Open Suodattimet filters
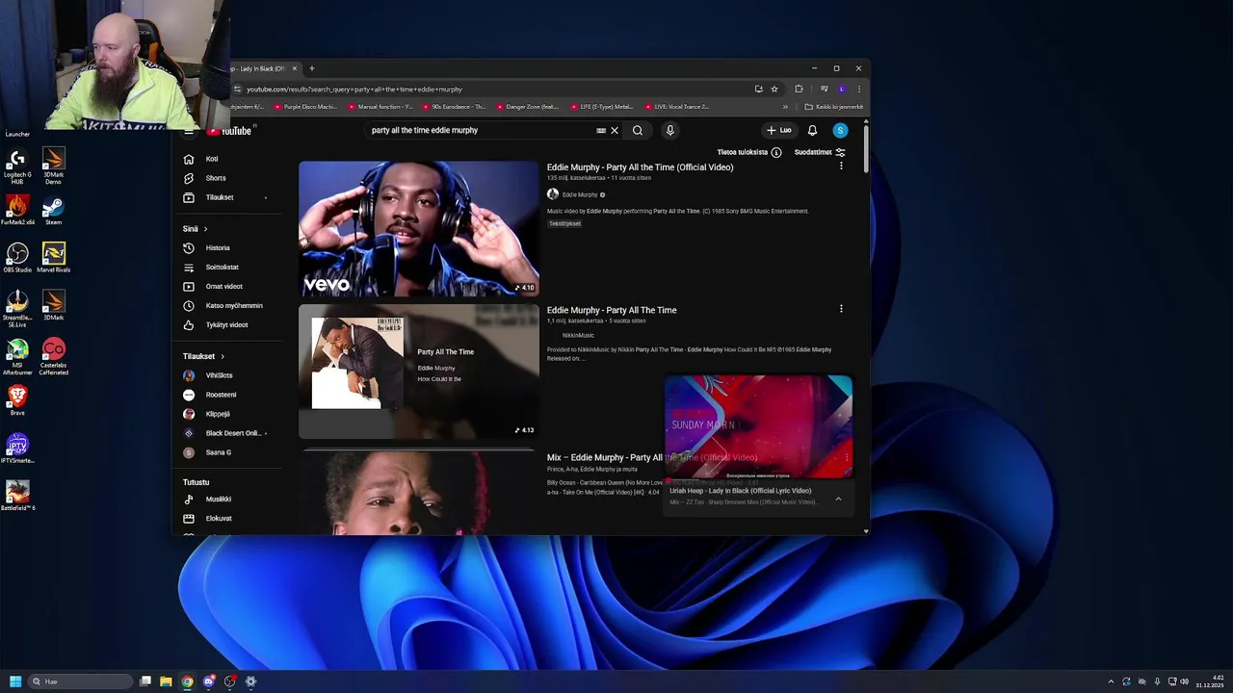 coord(820,152)
